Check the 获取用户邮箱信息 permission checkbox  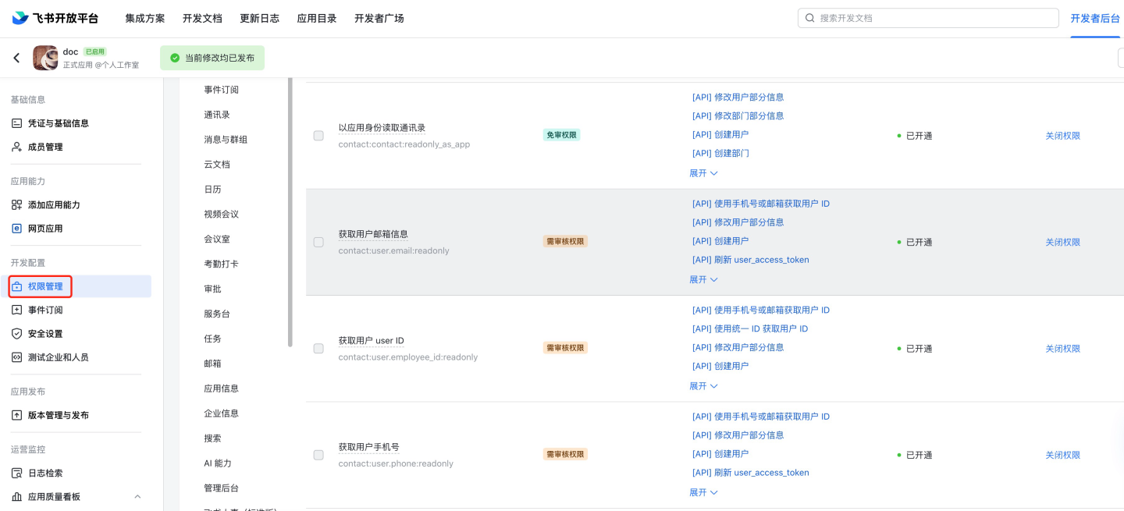(318, 243)
